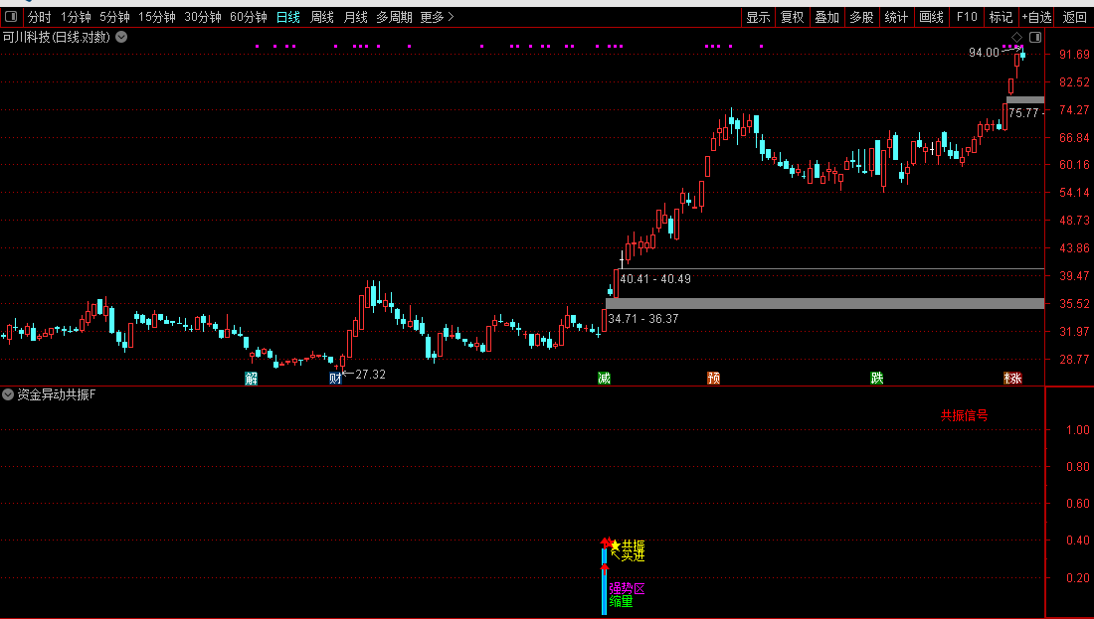This screenshot has width=1094, height=619.
Task: Switch to 分时 view
Action: click(x=39, y=17)
